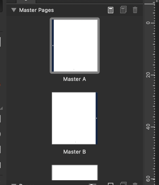Select the Master A page thumbnail
Viewport: 159px width, 185px height.
click(75, 46)
